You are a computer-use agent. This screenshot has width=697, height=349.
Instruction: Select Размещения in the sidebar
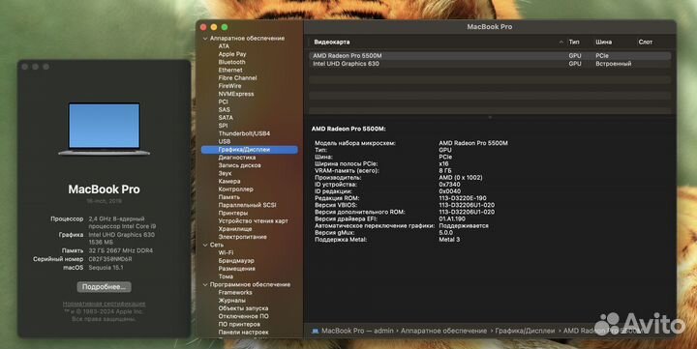click(x=236, y=269)
